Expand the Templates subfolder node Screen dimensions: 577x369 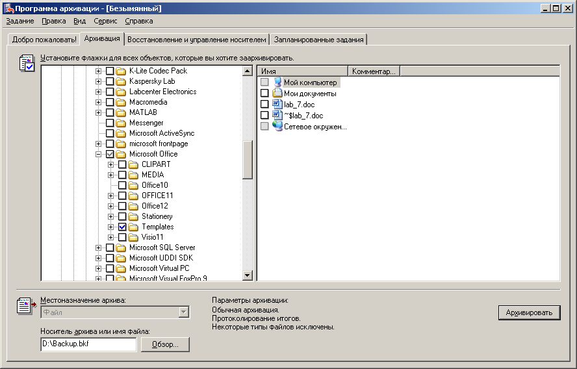click(x=110, y=227)
